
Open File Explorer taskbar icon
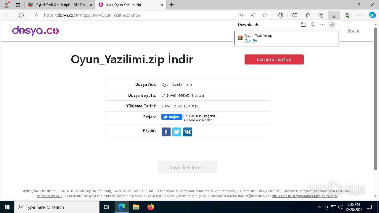click(136, 207)
